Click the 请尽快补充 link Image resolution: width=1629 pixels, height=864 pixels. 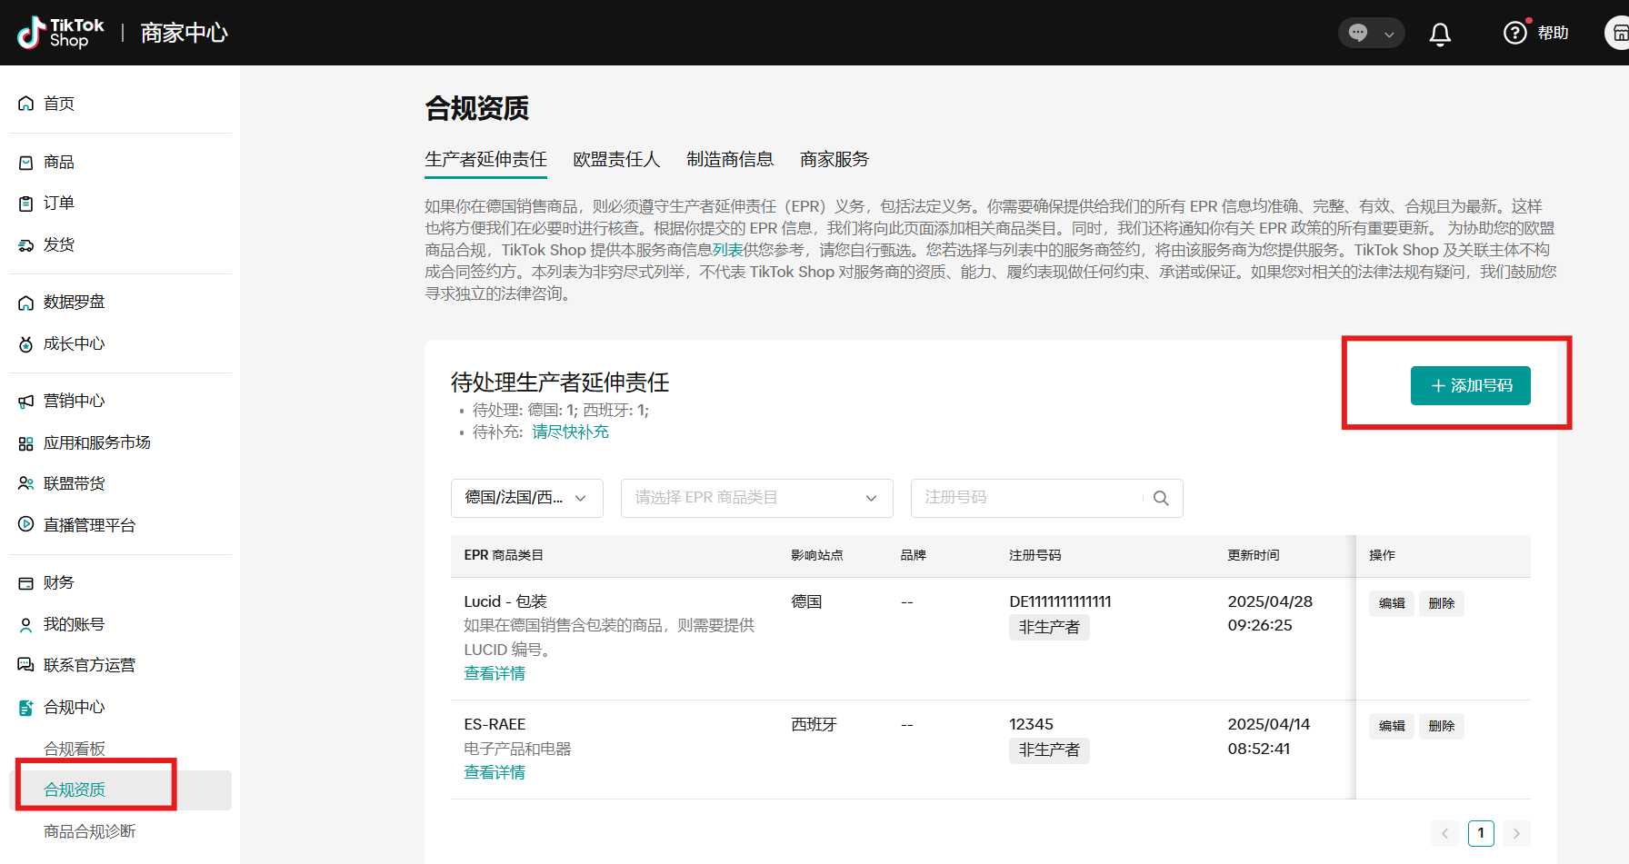tap(570, 432)
